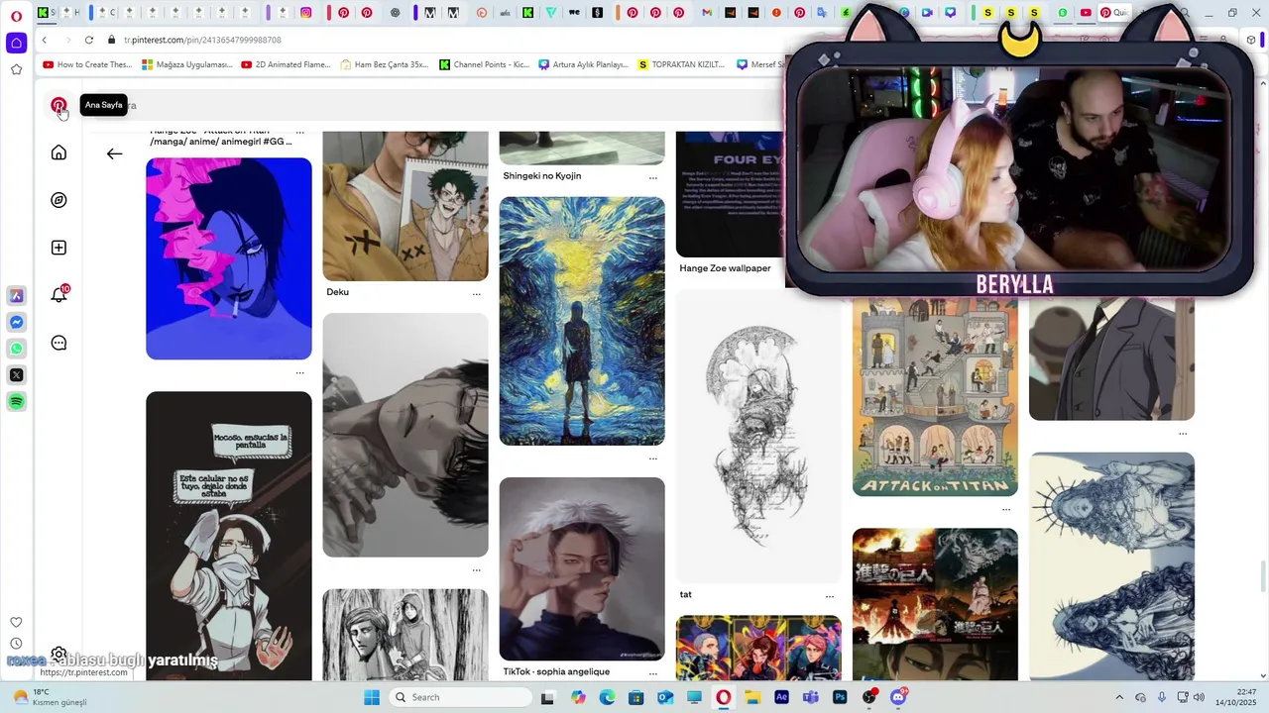Open Photoshop from the taskbar
The height and width of the screenshot is (713, 1269).
(840, 697)
